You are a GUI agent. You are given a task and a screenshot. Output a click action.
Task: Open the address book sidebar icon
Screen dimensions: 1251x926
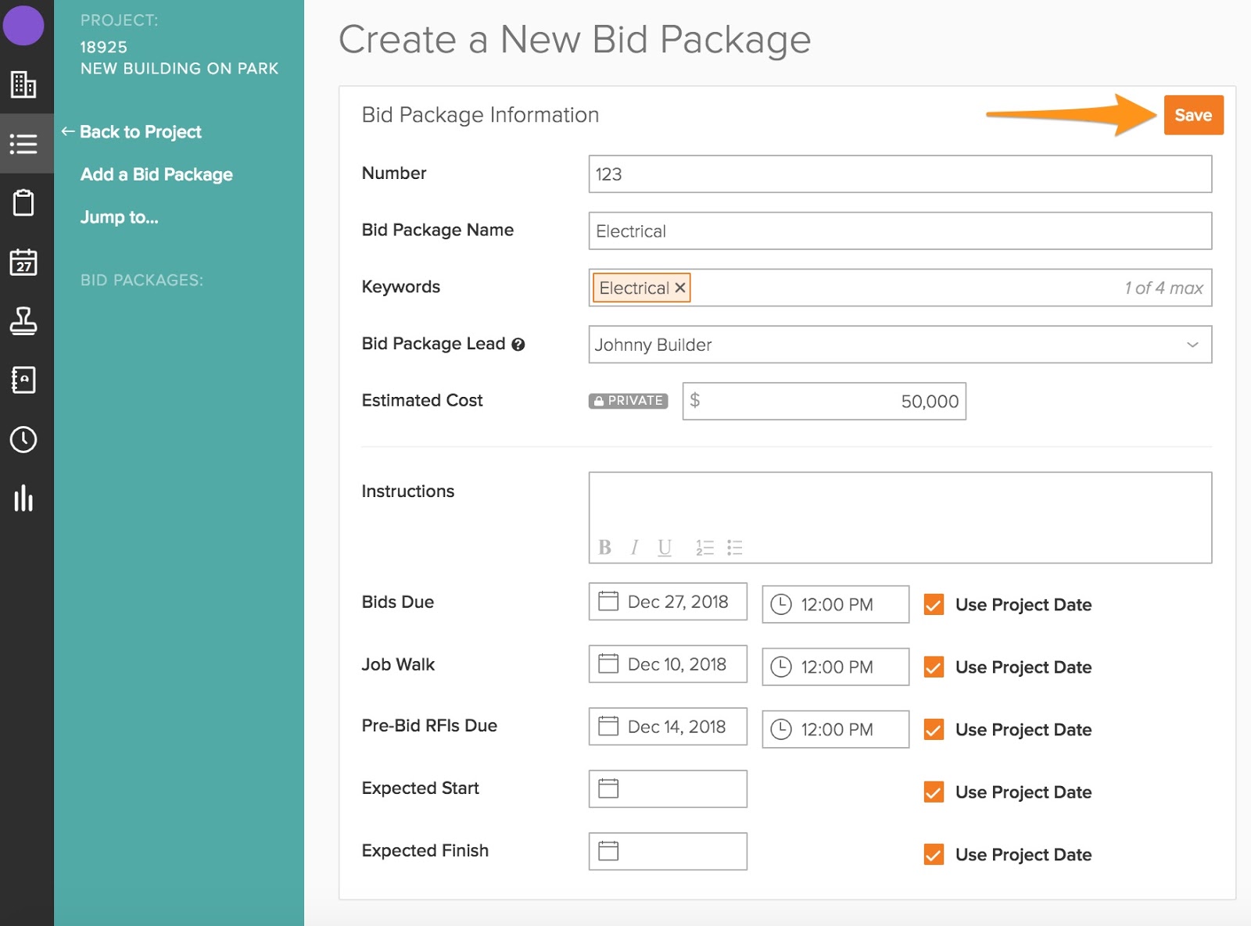tap(23, 380)
